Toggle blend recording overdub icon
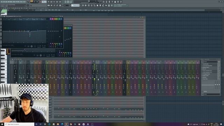224x126 pixels. tap(57, 2)
